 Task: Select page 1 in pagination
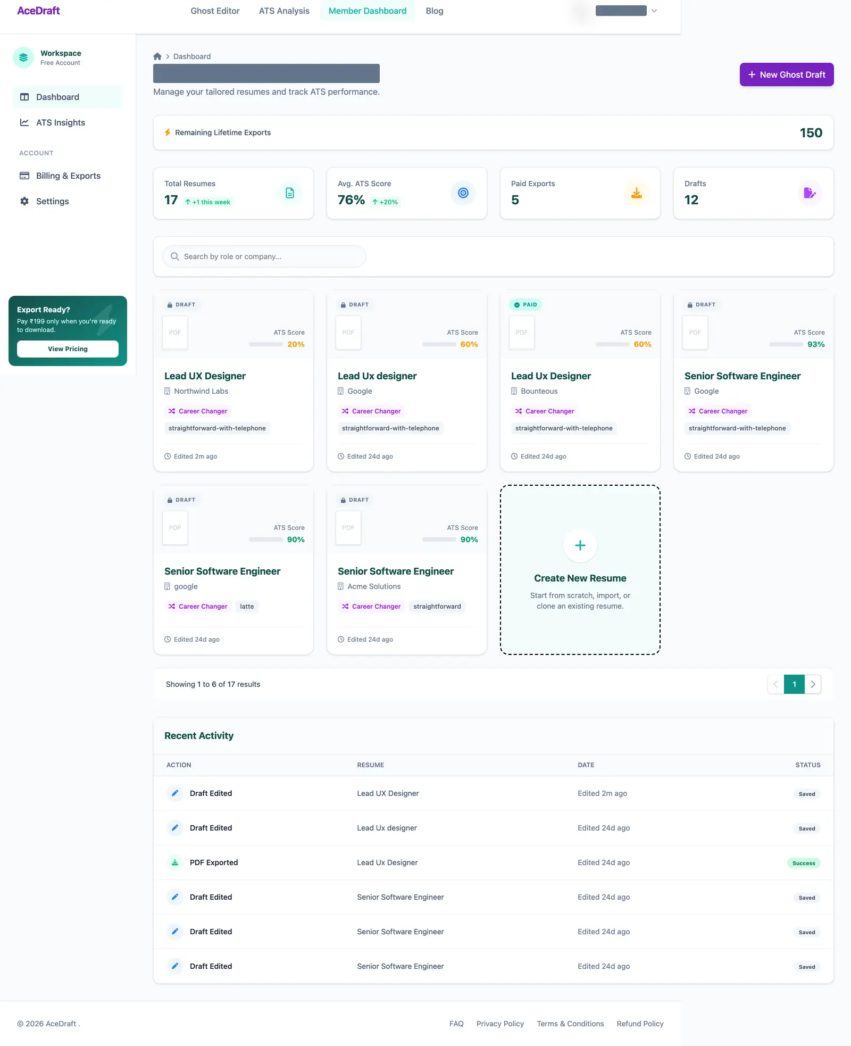(x=795, y=684)
